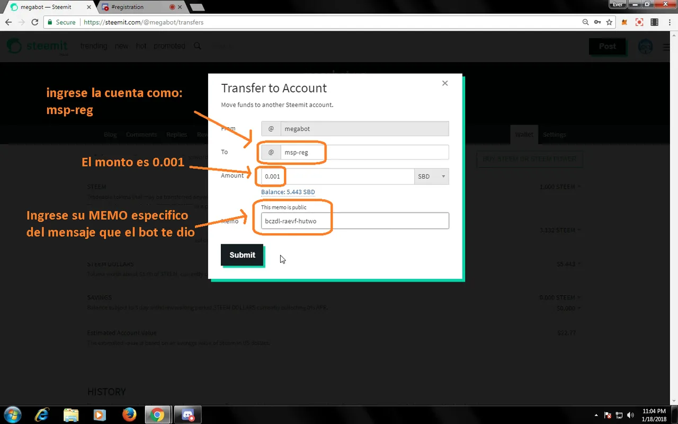Expand the 1.000 STEEM balance dropdown

559,187
